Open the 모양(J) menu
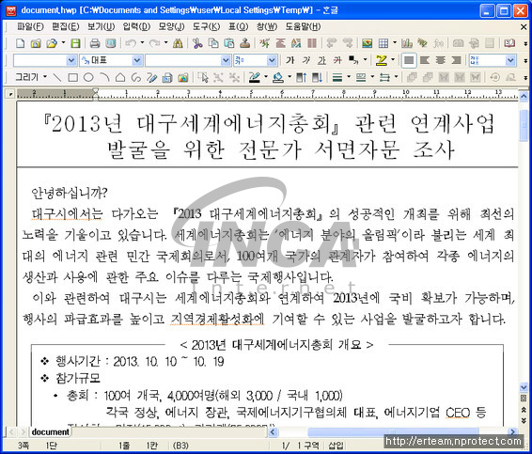The height and width of the screenshot is (454, 532). click(x=171, y=26)
